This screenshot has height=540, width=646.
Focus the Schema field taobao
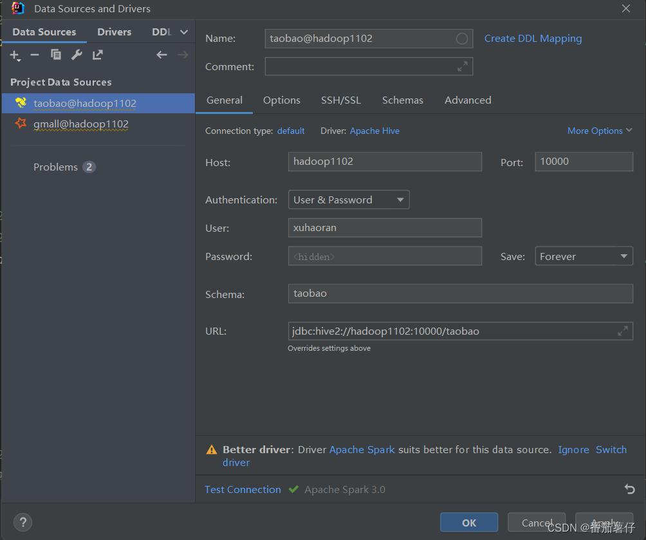click(460, 293)
